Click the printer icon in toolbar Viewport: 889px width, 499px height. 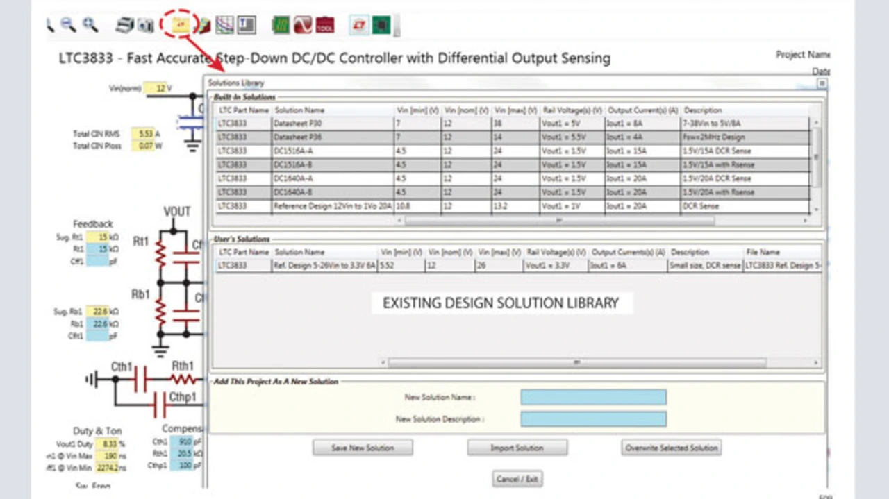[125, 26]
